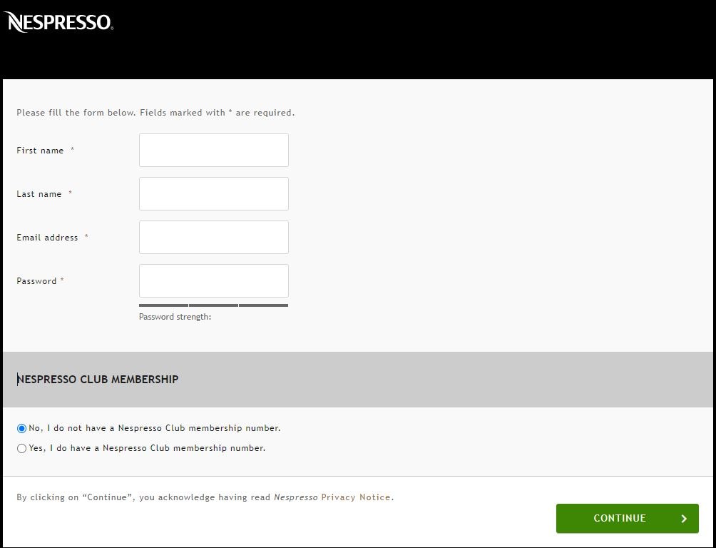Screen dimensions: 716x548
Task: Click into the First name field
Action: pos(214,150)
